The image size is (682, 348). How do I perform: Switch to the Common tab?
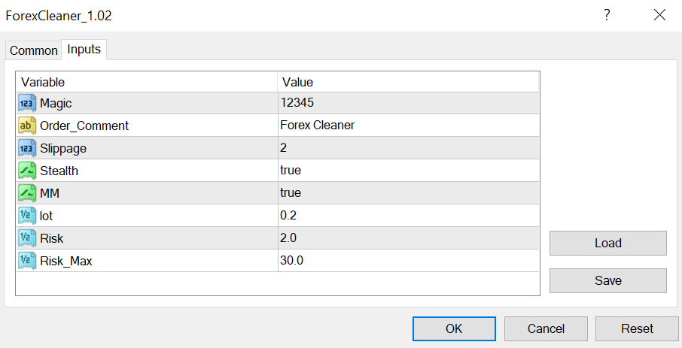click(x=33, y=50)
